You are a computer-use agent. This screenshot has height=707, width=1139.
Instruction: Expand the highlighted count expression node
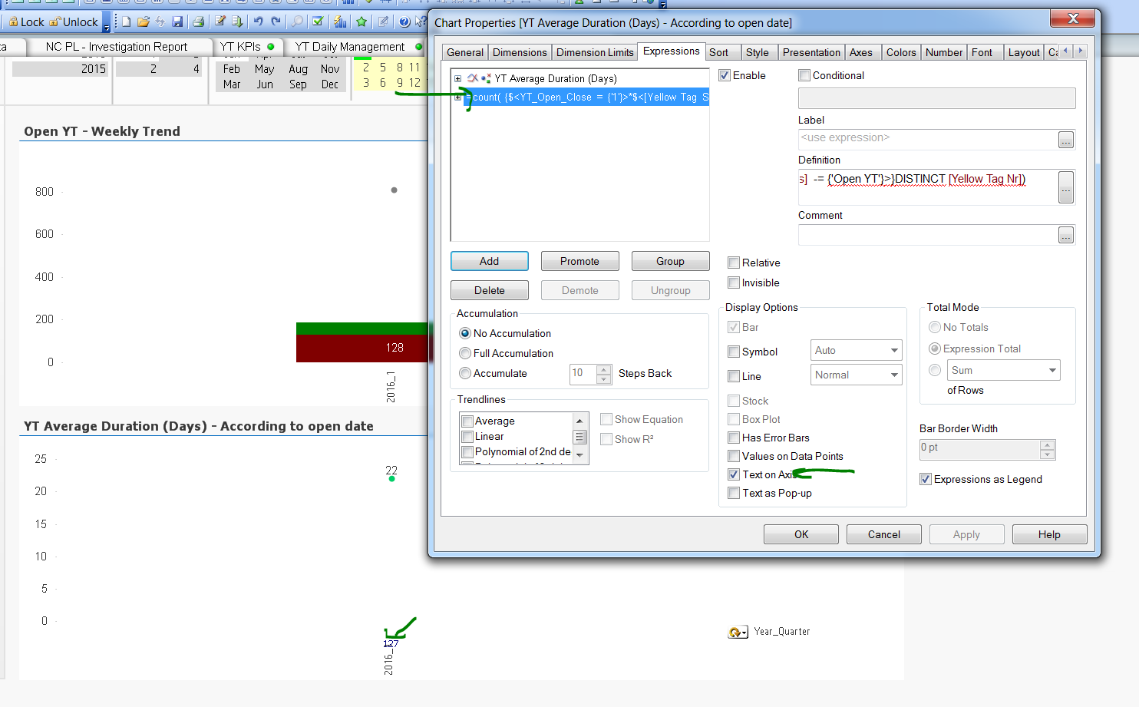point(458,97)
